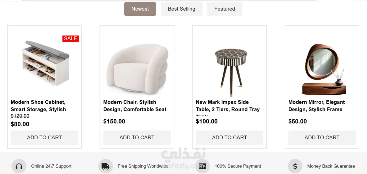This screenshot has height=174, width=367.
Task: Select the Newest tab
Action: [140, 9]
